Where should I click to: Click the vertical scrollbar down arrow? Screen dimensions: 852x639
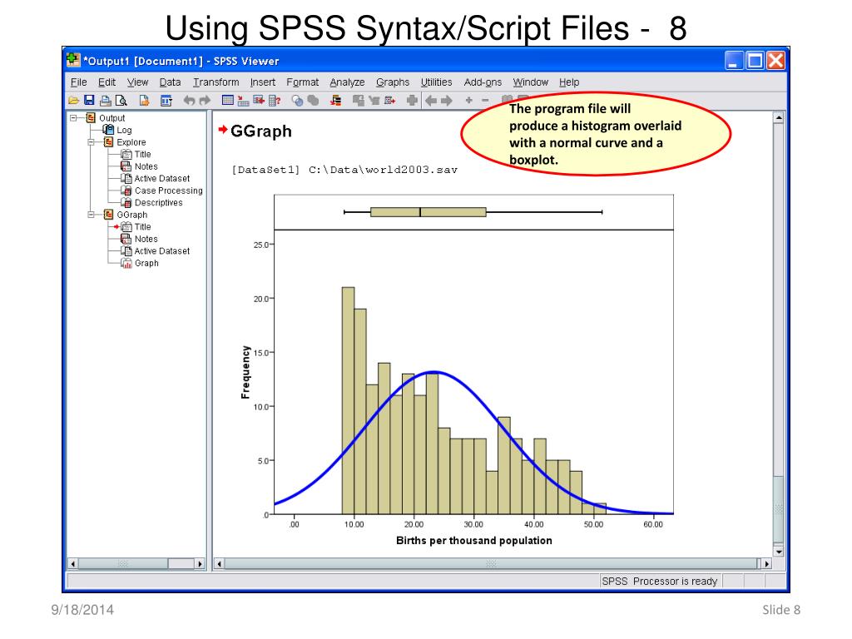coord(779,552)
